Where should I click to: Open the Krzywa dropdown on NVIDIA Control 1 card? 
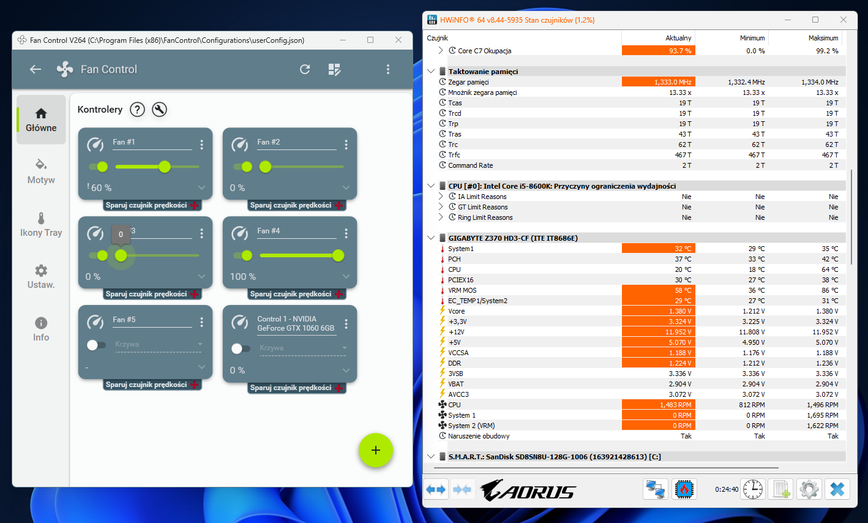pyautogui.click(x=302, y=348)
